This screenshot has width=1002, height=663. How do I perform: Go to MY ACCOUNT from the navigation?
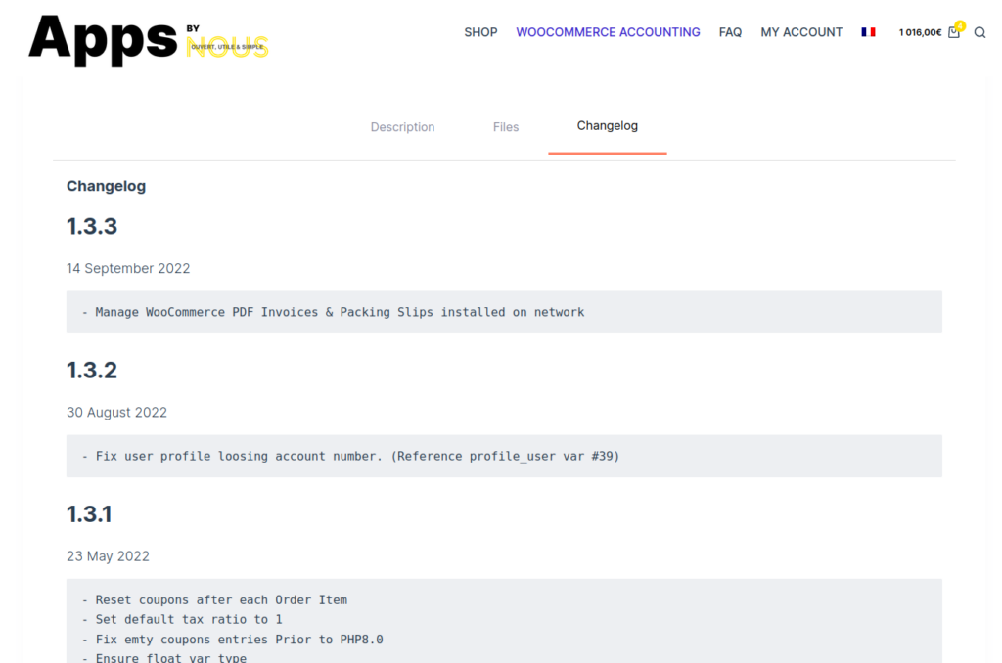point(801,31)
